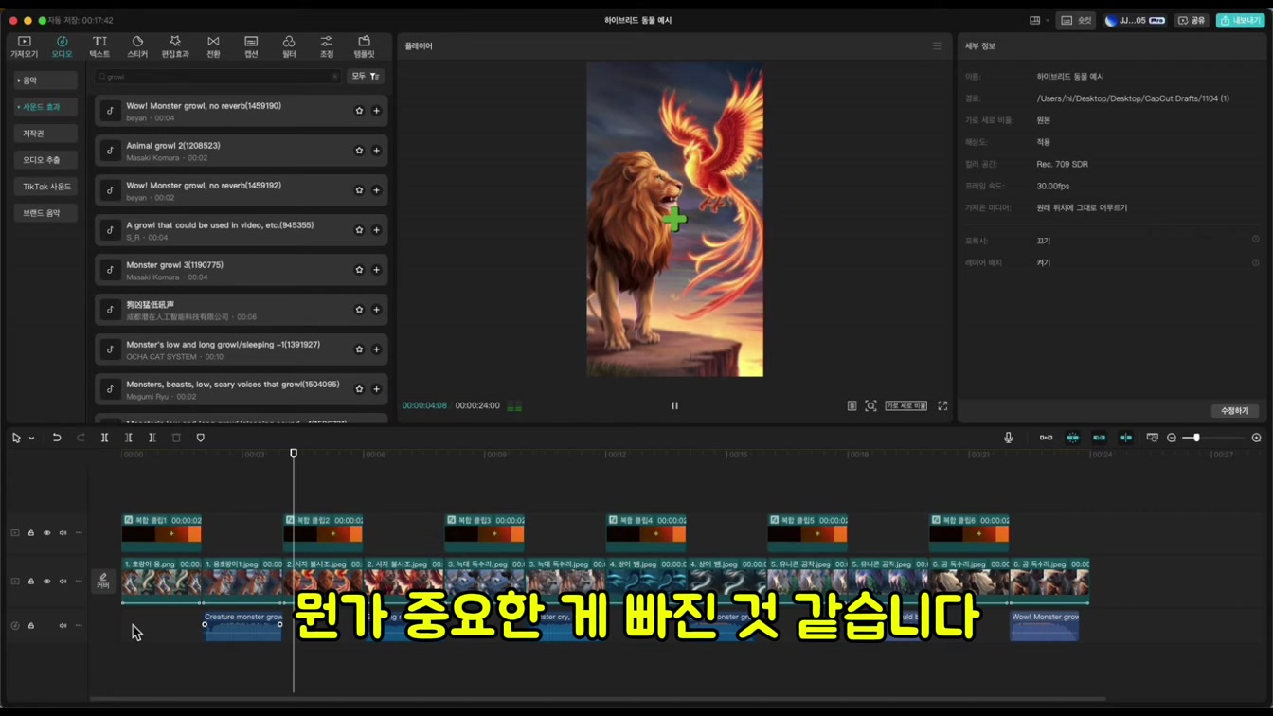1273x716 pixels.
Task: Click the player zoom-to-fit scan icon
Action: tap(870, 405)
